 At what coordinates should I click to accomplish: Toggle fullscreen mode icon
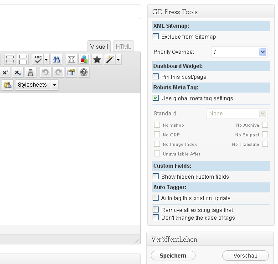(x=72, y=59)
